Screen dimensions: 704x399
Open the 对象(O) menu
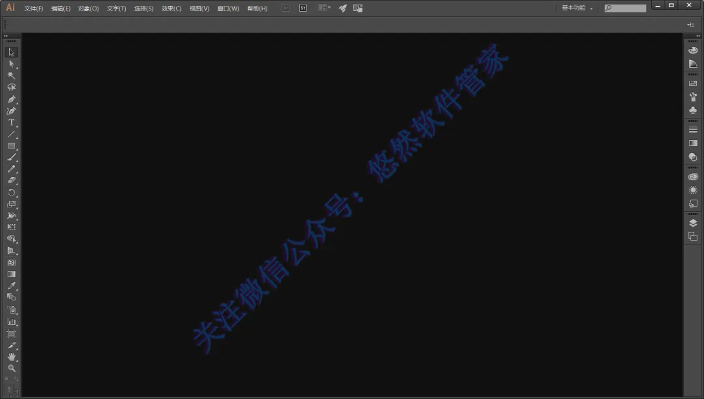[x=89, y=8]
